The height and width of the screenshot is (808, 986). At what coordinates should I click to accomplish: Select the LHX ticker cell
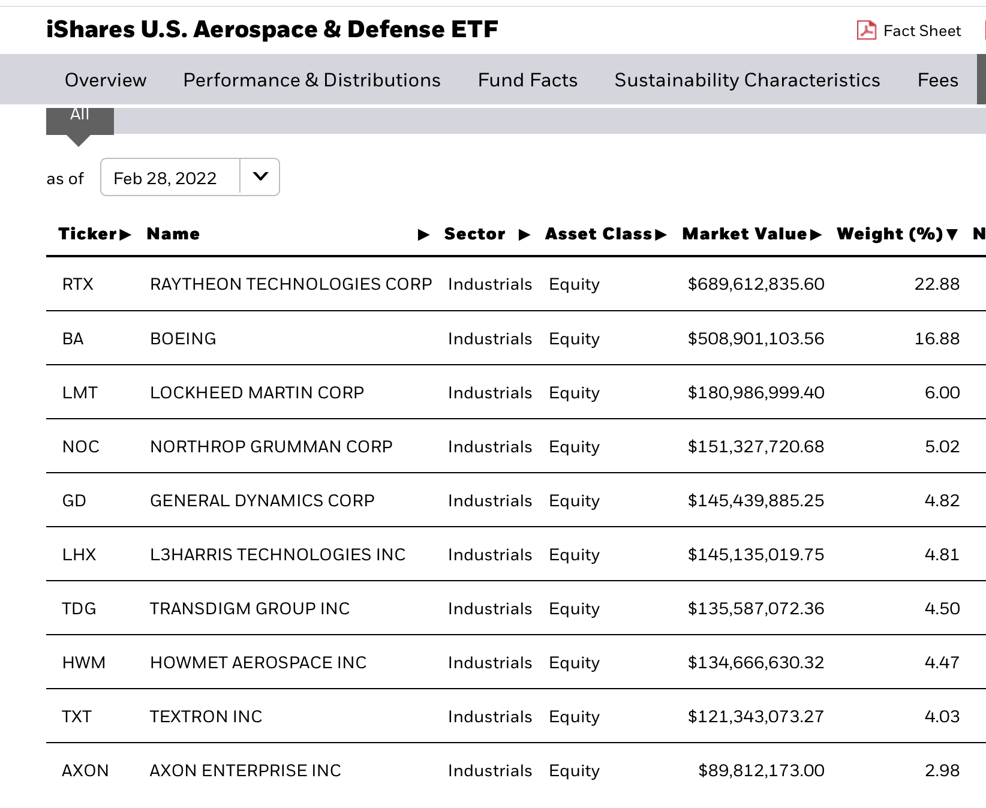click(x=79, y=554)
